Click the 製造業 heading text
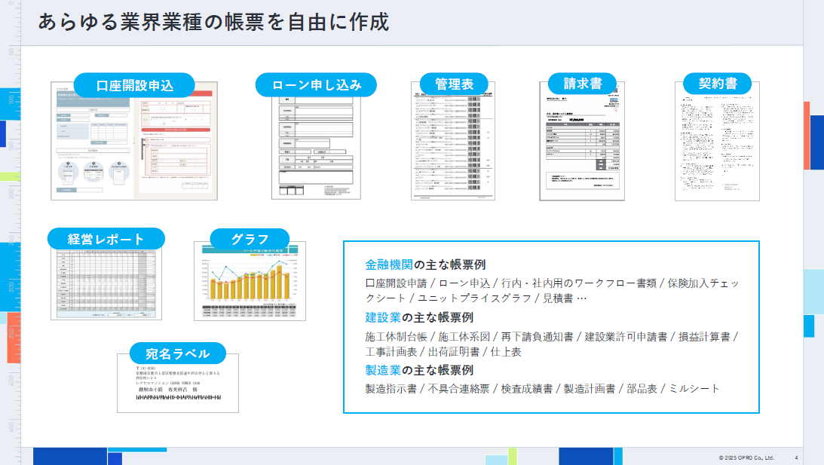The image size is (824, 465). (383, 370)
